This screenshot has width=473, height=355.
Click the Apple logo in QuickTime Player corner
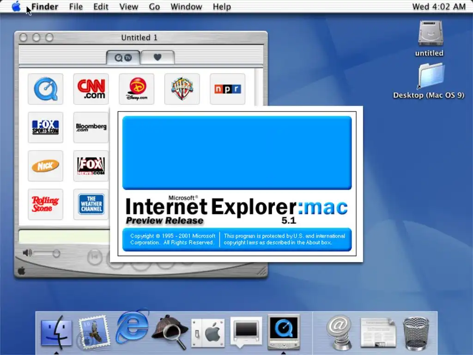pyautogui.click(x=21, y=271)
